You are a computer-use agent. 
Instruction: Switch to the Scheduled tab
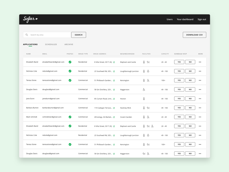pyautogui.click(x=51, y=44)
